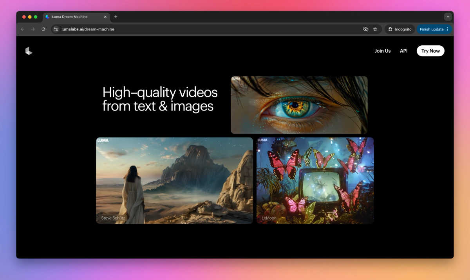Click the Steve Schütz credit text
Screen dimensions: 470x280
pos(113,218)
